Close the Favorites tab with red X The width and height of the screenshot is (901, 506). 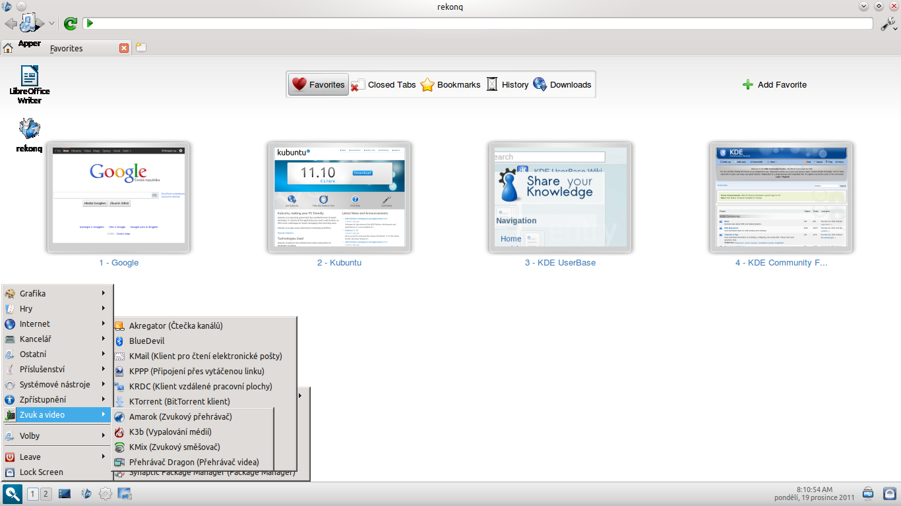(124, 48)
